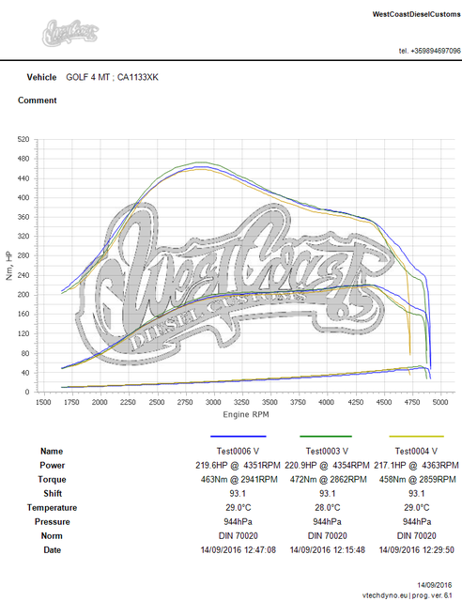Click the temperature 29.0°C for Test0004

pos(417,507)
